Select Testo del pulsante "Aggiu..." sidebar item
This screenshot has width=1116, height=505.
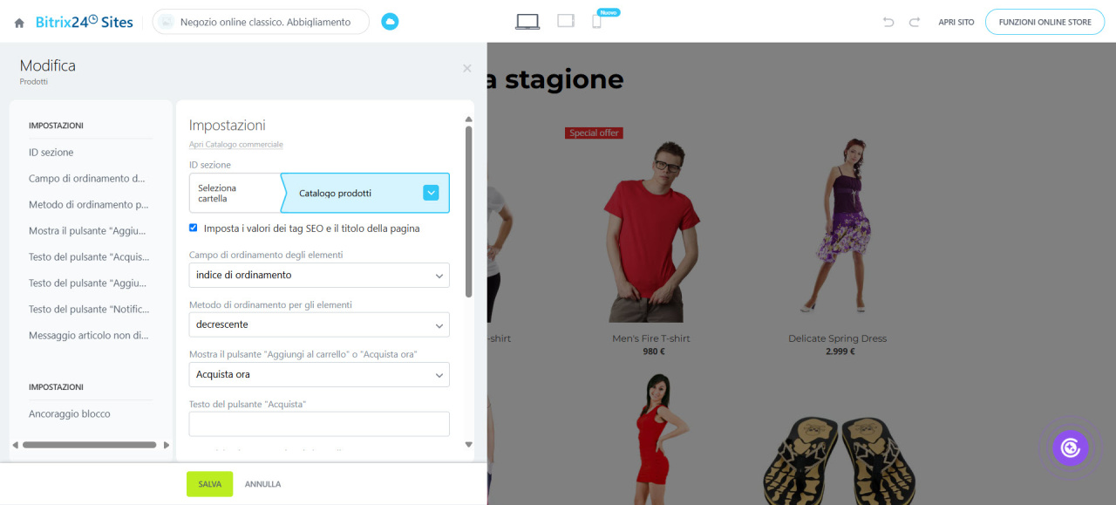[x=87, y=283]
